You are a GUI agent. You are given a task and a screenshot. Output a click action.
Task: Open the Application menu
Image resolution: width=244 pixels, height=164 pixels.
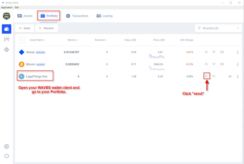click(x=7, y=7)
